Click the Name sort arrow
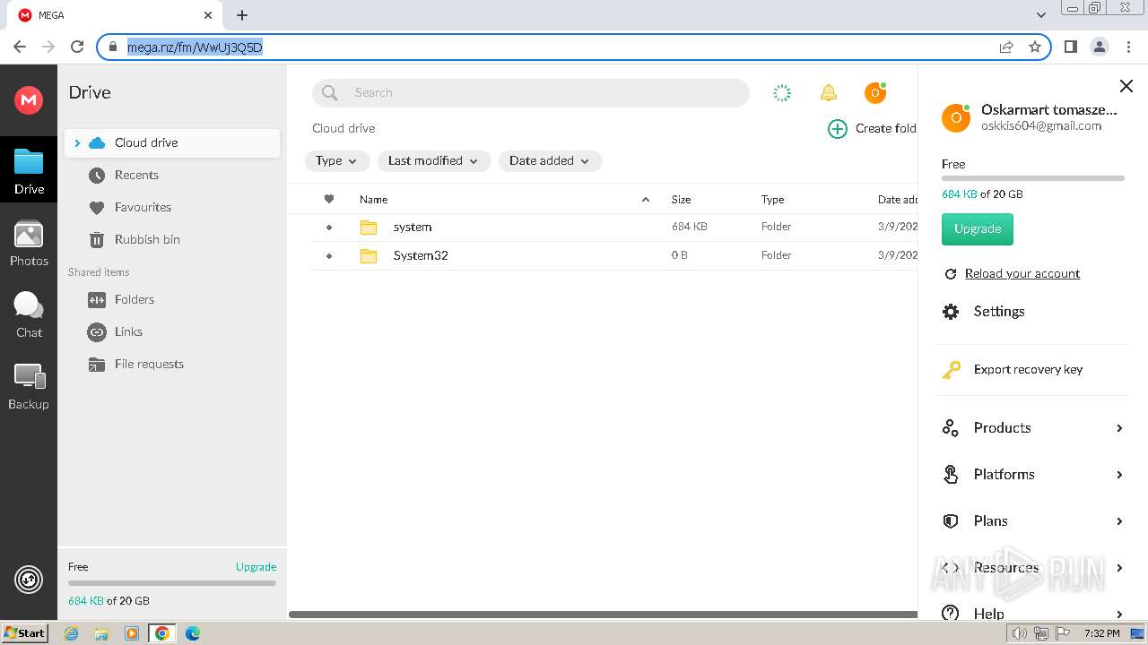Screen dimensions: 1148x645 [646, 199]
